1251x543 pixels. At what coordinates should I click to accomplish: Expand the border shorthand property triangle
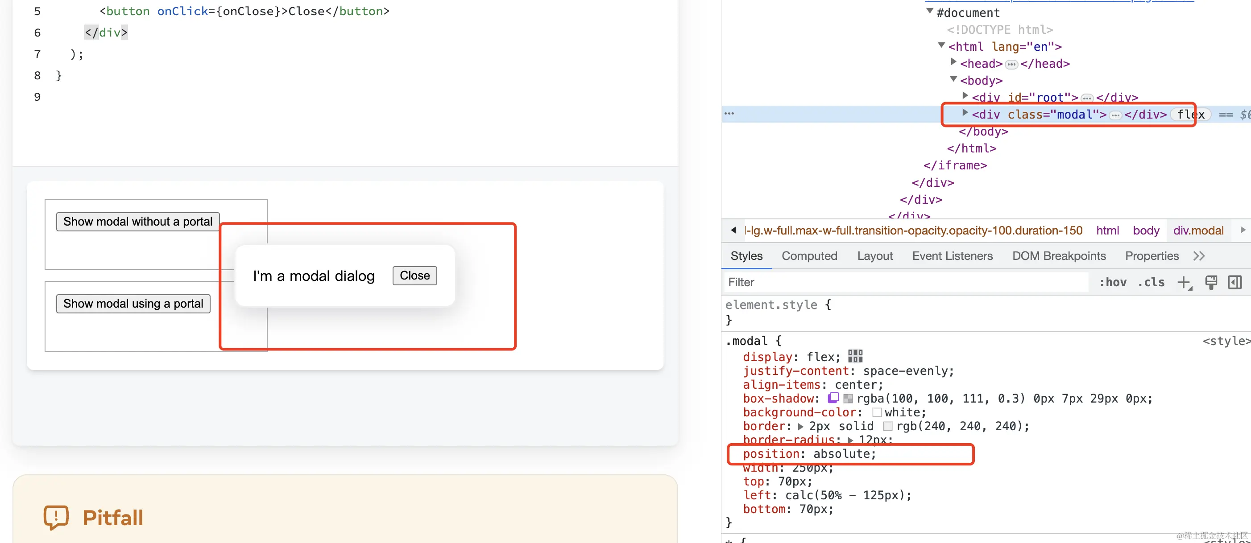[x=801, y=427]
